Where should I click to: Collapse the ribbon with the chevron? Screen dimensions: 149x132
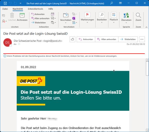pos(146,27)
